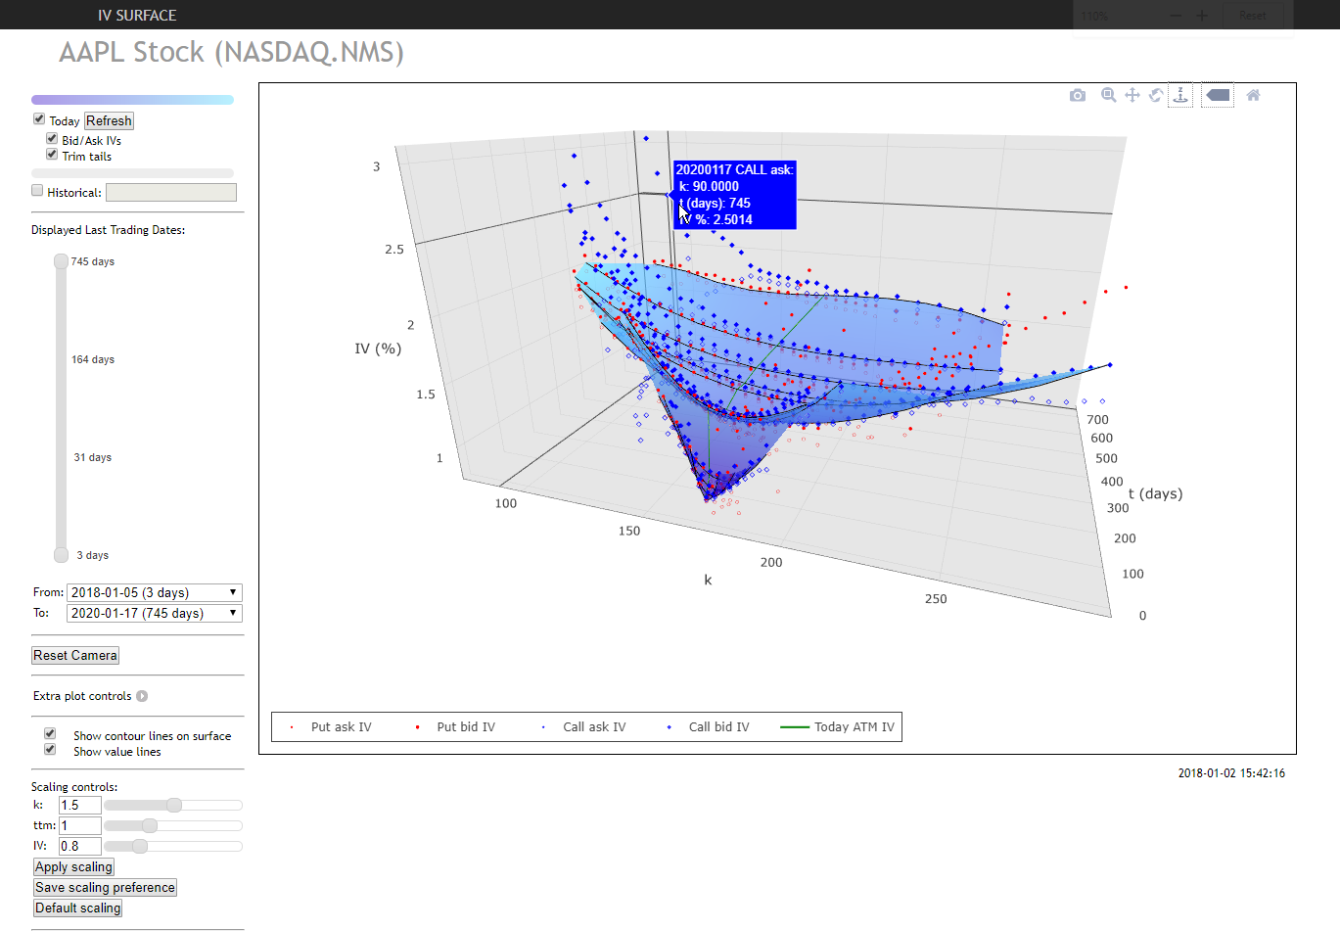The width and height of the screenshot is (1340, 931).
Task: Click the Historical date input field
Action: click(171, 192)
